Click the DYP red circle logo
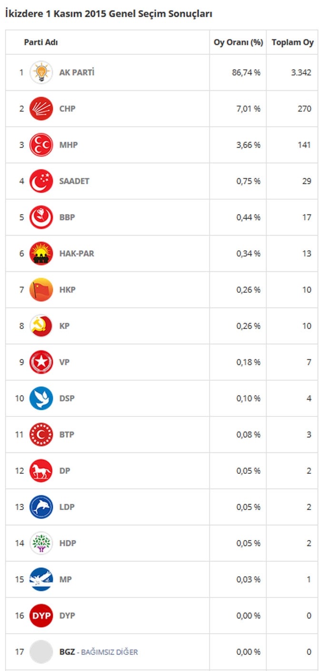 (x=41, y=616)
